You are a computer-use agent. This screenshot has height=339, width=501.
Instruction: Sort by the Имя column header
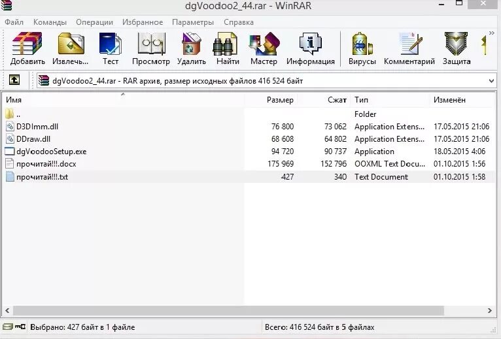pyautogui.click(x=123, y=100)
